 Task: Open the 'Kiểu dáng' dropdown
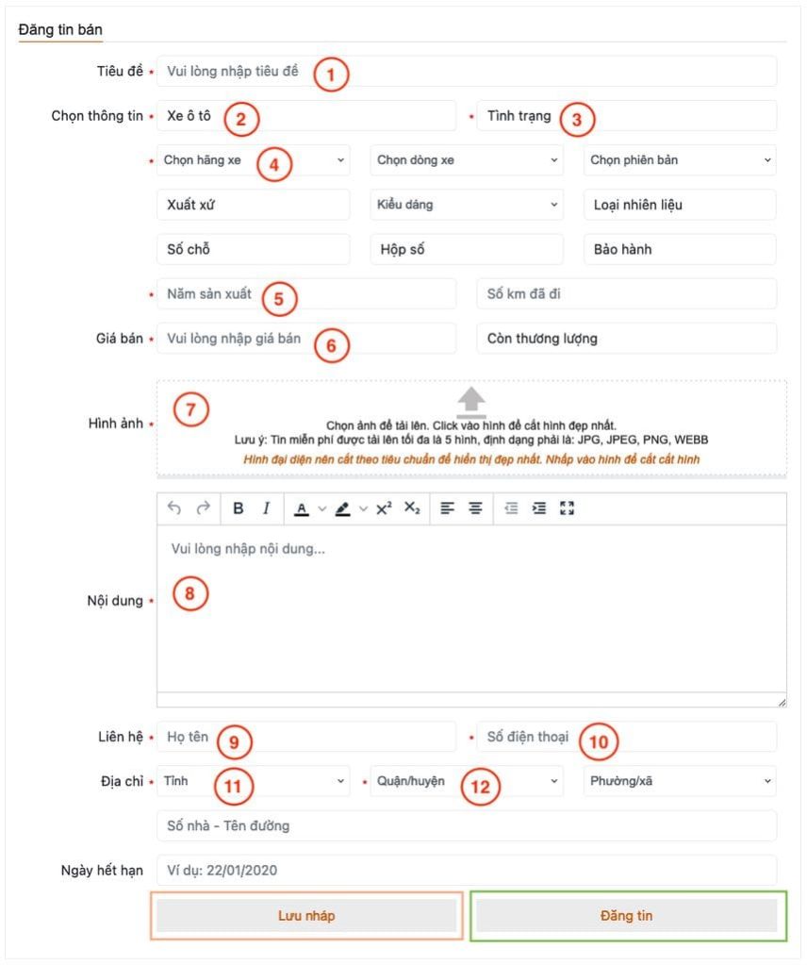466,205
